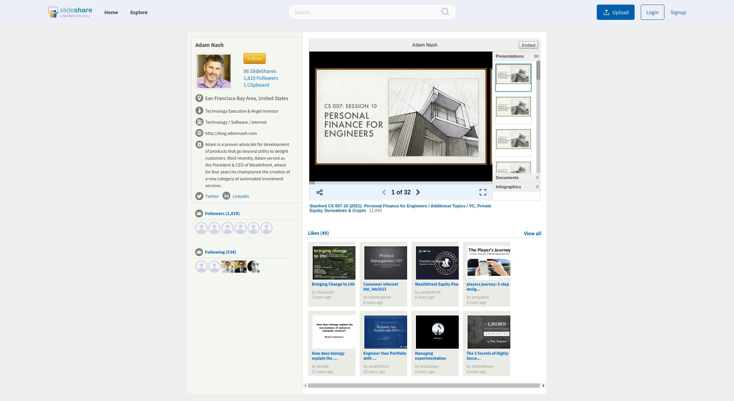Click the Twitter bird icon

[199, 196]
